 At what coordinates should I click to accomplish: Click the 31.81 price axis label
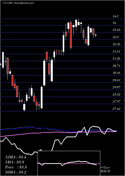116,52
